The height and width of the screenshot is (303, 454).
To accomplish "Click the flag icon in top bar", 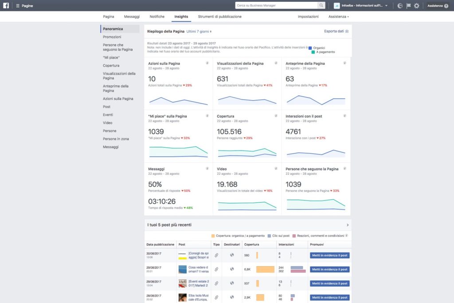I will (408, 6).
